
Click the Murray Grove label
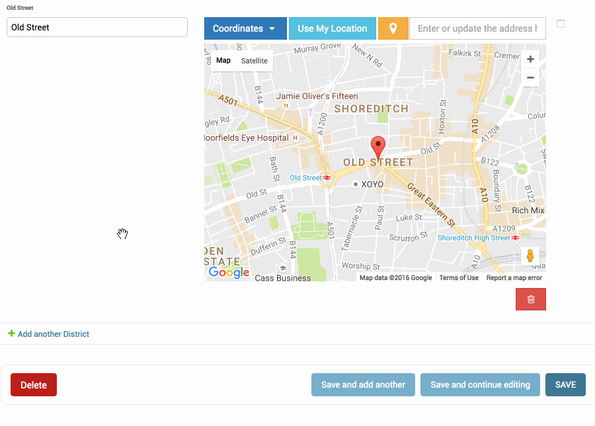pos(317,48)
